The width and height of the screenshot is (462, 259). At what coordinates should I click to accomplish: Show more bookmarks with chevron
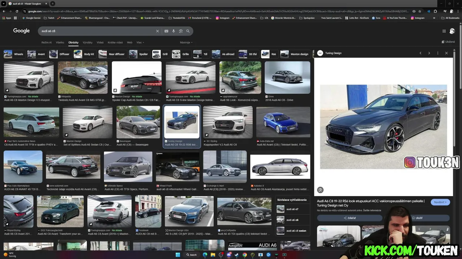click(434, 18)
